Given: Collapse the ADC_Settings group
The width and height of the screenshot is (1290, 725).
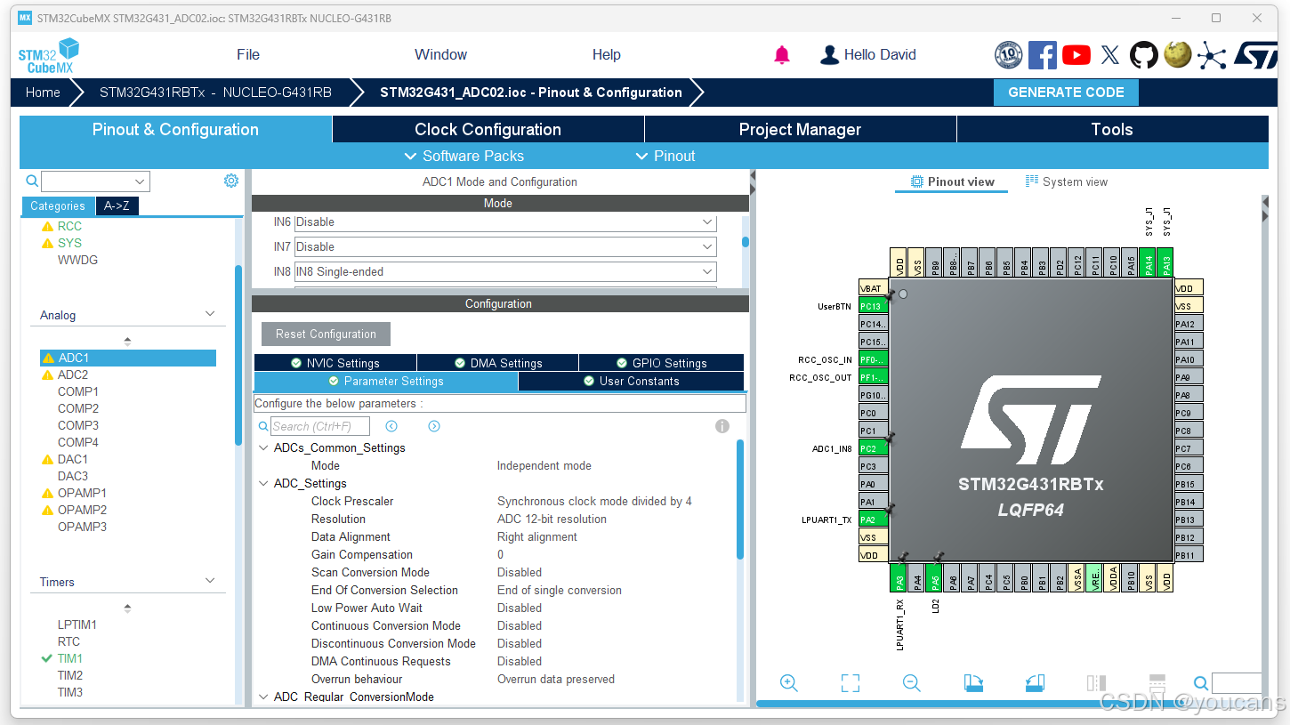Looking at the screenshot, I should click(x=263, y=483).
